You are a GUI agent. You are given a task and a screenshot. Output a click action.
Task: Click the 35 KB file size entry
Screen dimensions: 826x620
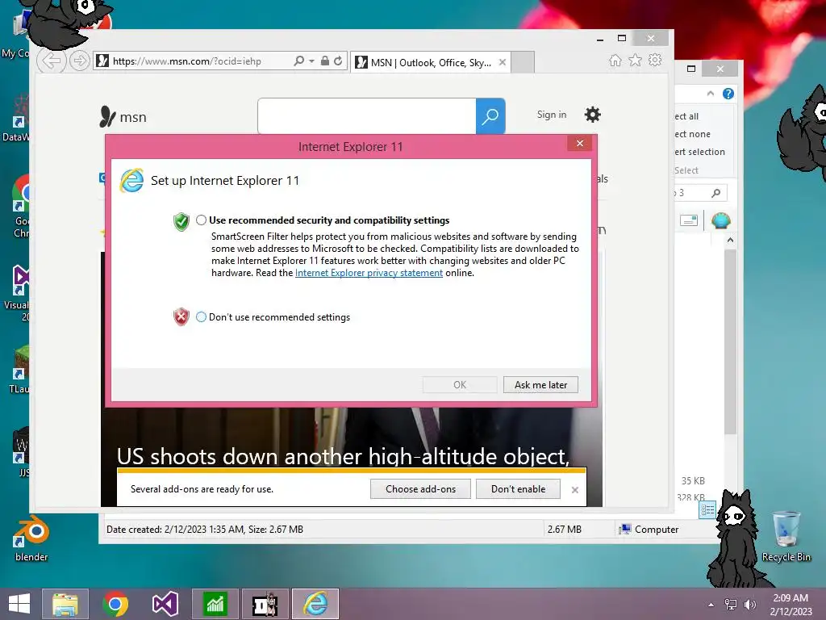click(x=693, y=481)
